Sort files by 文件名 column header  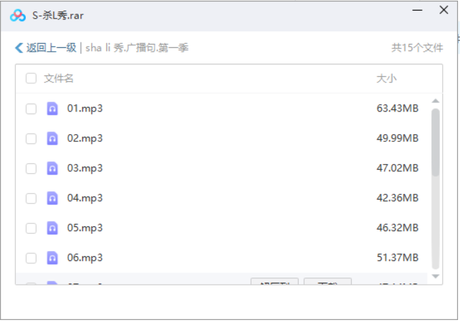point(58,78)
